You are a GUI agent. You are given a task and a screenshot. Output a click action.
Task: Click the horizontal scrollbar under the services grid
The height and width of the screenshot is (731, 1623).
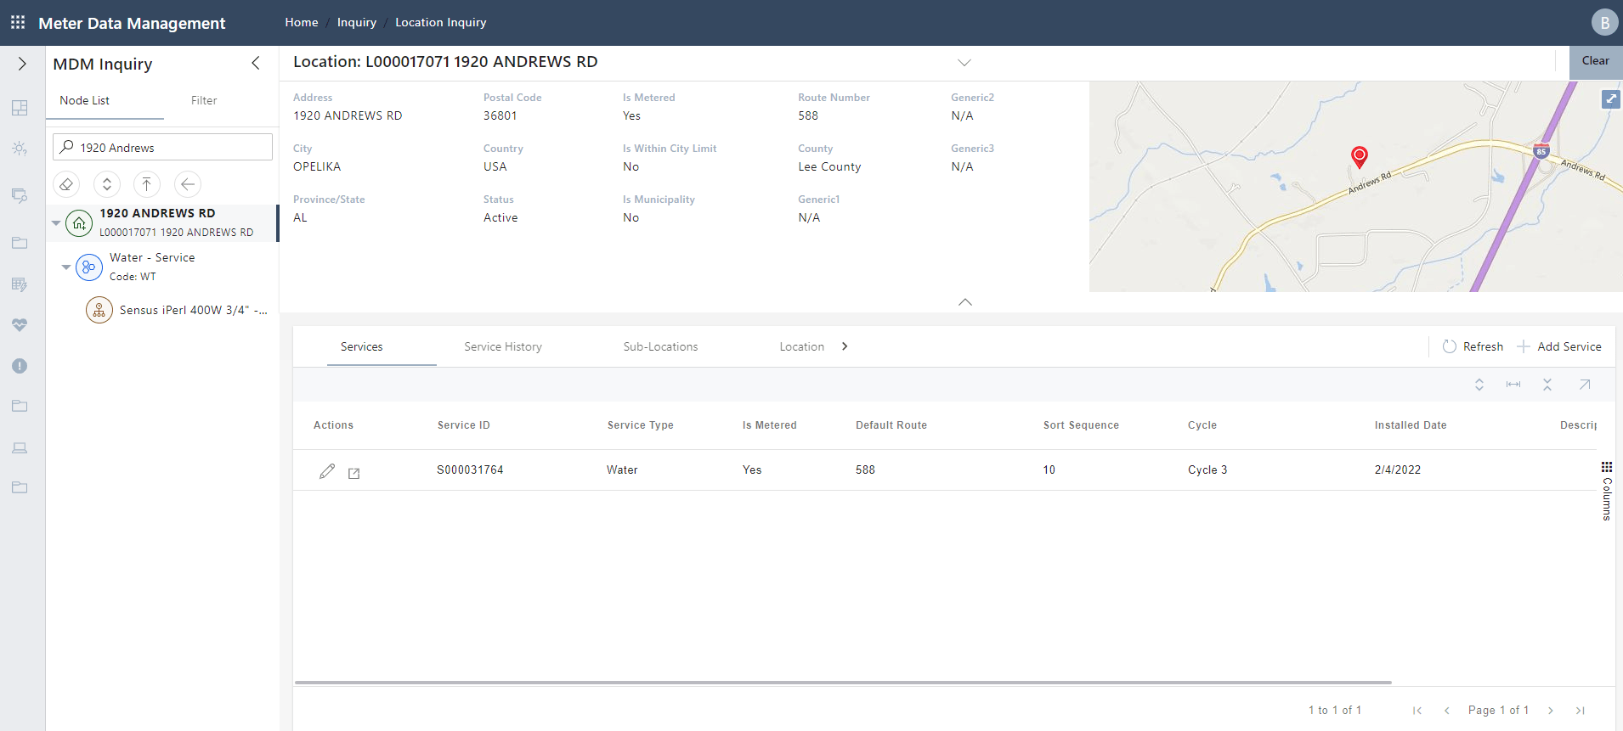click(x=842, y=682)
